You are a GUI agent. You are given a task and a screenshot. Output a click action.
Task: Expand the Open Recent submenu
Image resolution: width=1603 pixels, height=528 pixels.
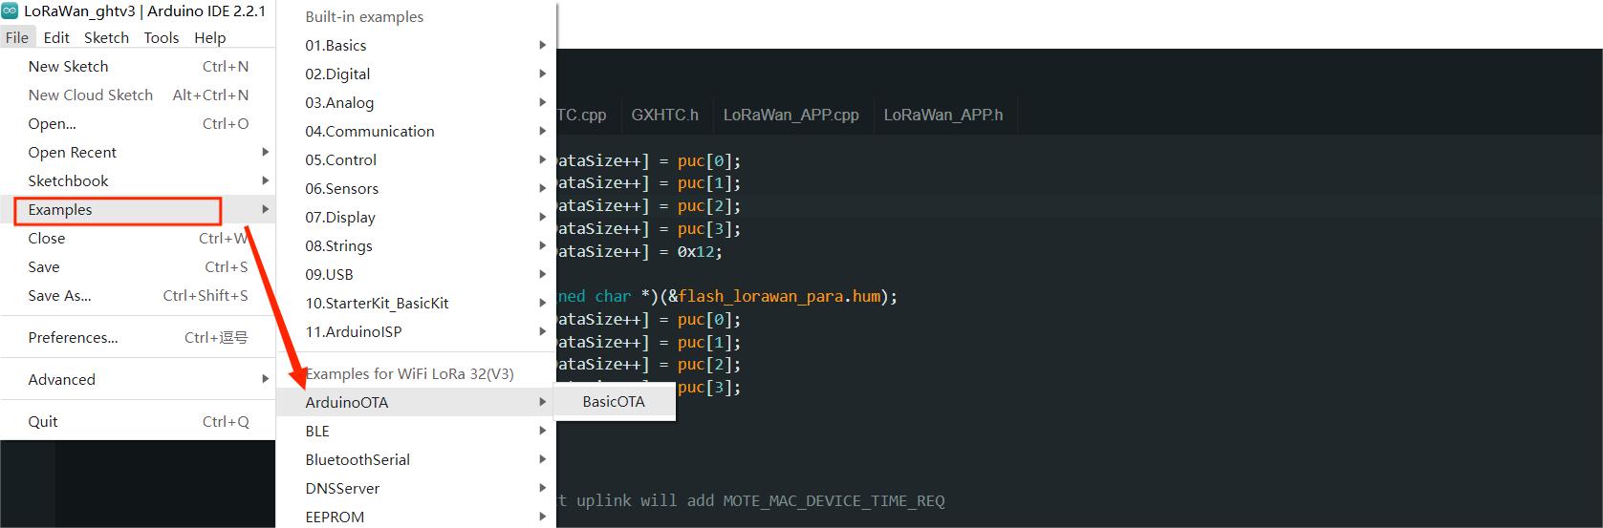pyautogui.click(x=73, y=152)
